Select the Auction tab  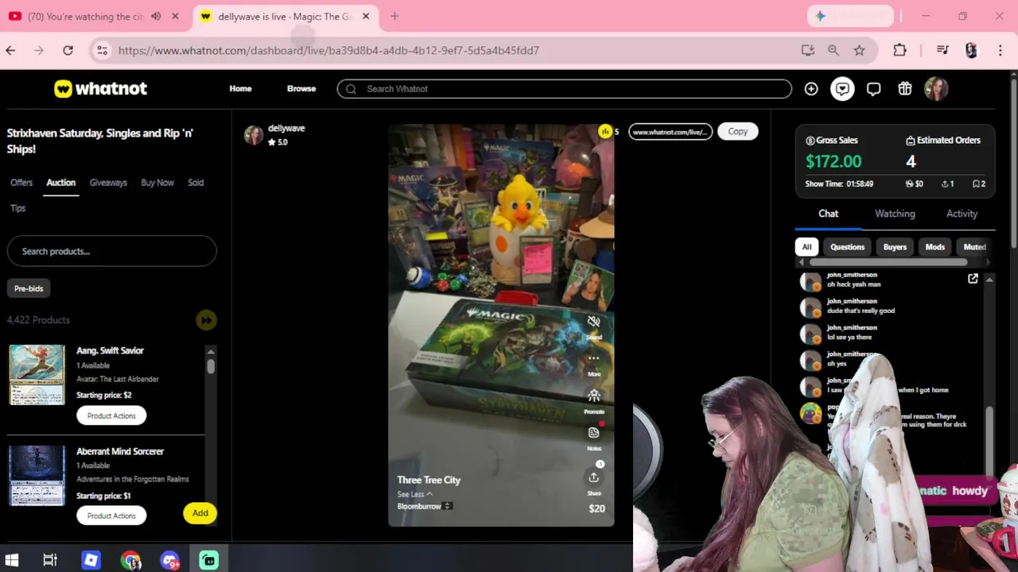60,183
